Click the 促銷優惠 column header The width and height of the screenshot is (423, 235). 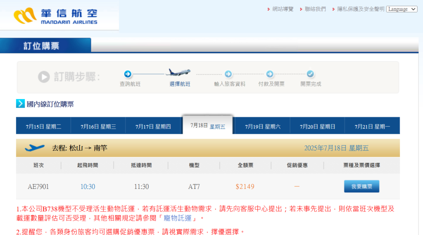(297, 165)
